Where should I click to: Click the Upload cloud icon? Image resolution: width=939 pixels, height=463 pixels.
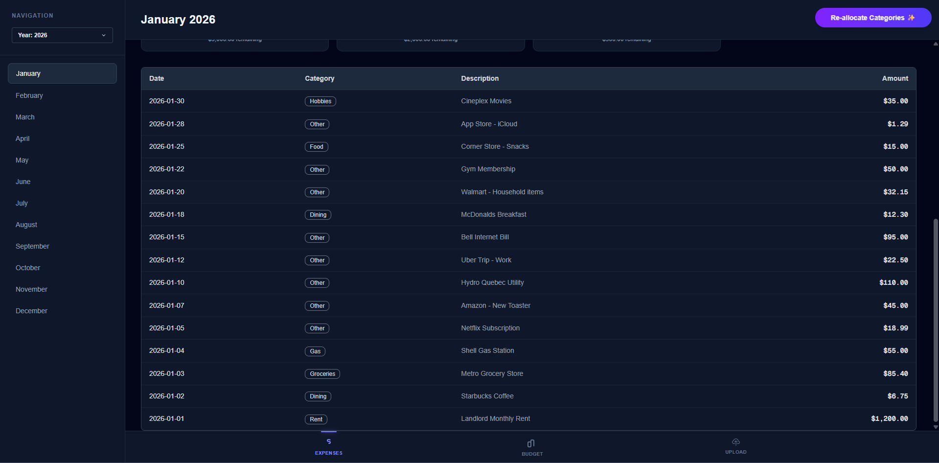[x=736, y=441]
